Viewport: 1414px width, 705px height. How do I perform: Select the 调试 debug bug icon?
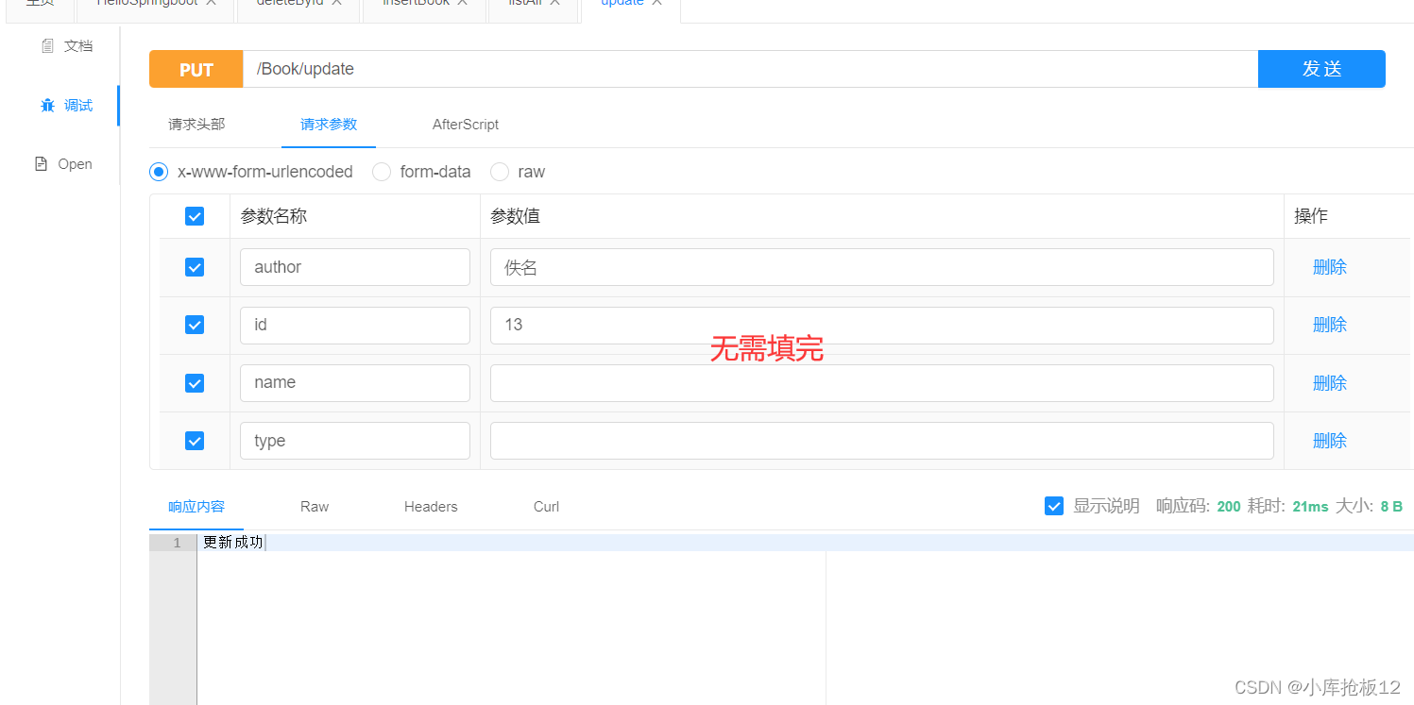48,105
